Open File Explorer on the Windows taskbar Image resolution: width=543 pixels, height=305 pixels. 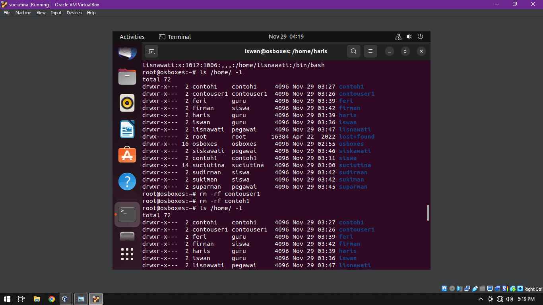coord(37,299)
